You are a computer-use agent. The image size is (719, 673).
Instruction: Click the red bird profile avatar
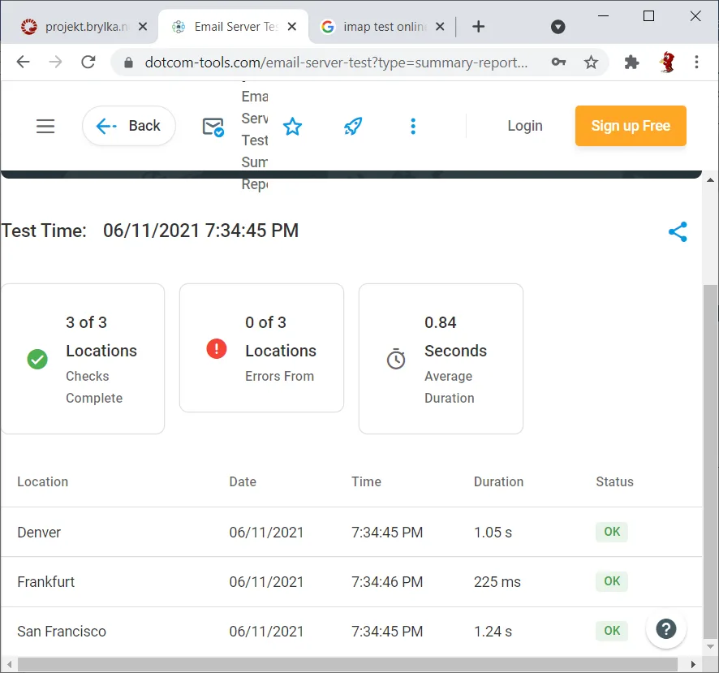click(667, 62)
